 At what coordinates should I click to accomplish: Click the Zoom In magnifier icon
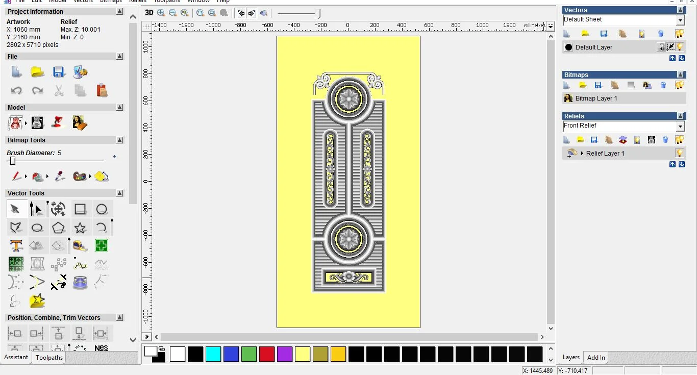click(161, 13)
